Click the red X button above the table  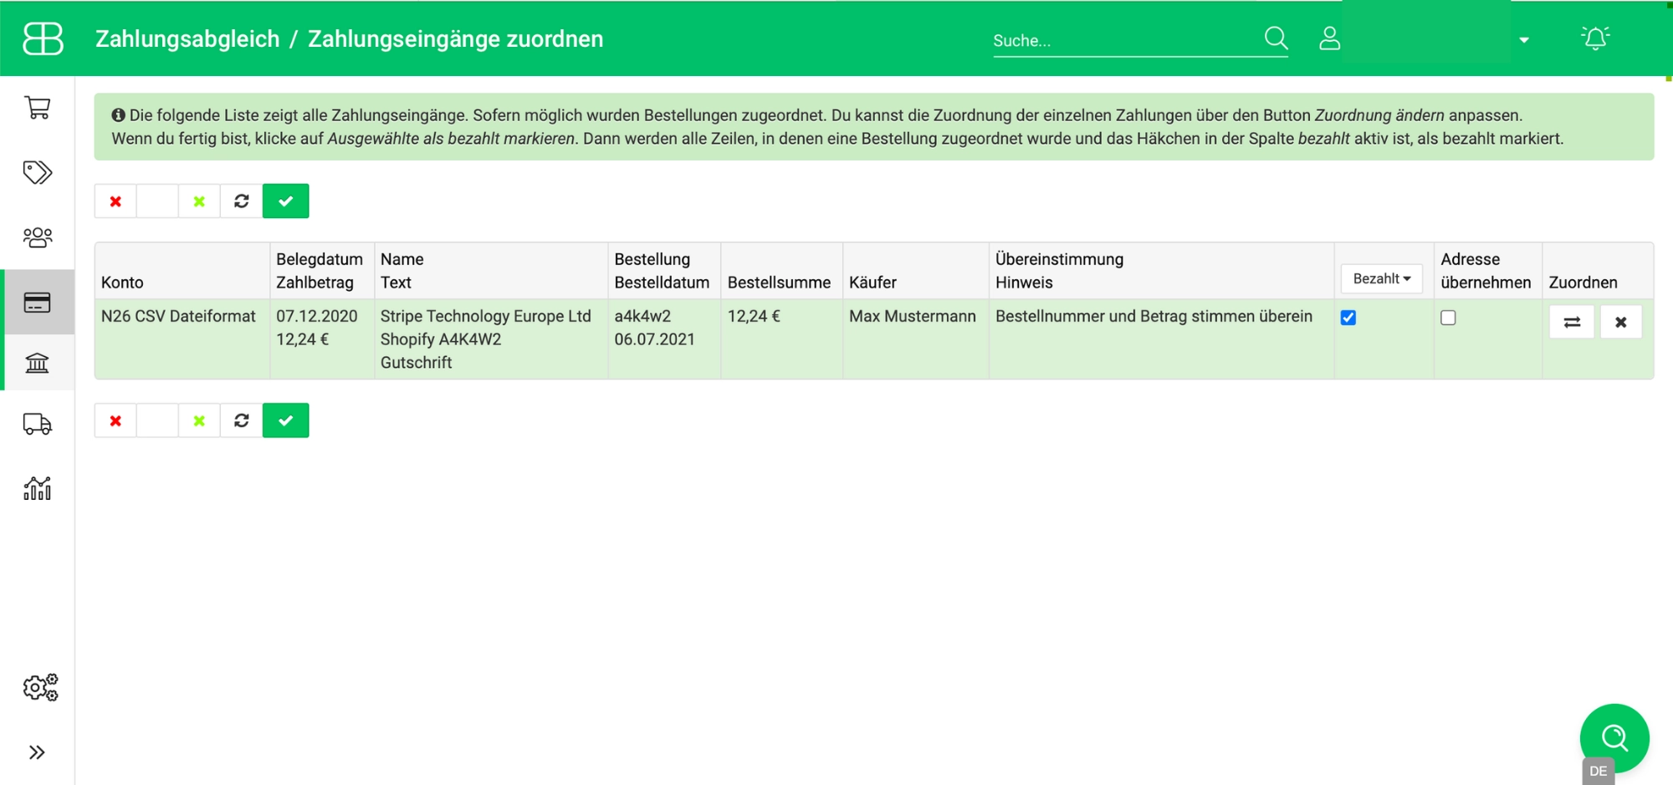(x=115, y=201)
